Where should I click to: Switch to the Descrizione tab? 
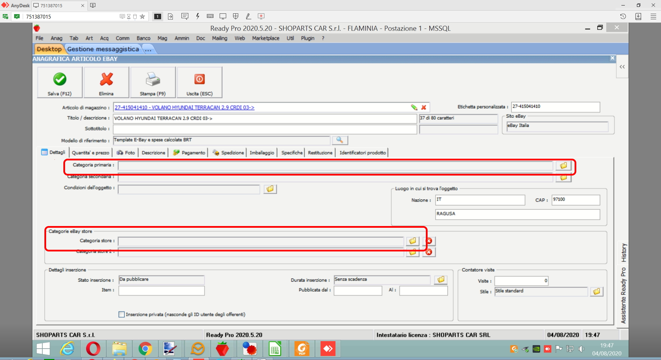tap(153, 153)
